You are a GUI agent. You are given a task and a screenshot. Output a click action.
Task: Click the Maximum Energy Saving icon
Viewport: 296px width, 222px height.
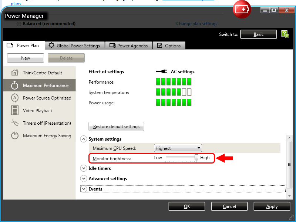coord(14,135)
